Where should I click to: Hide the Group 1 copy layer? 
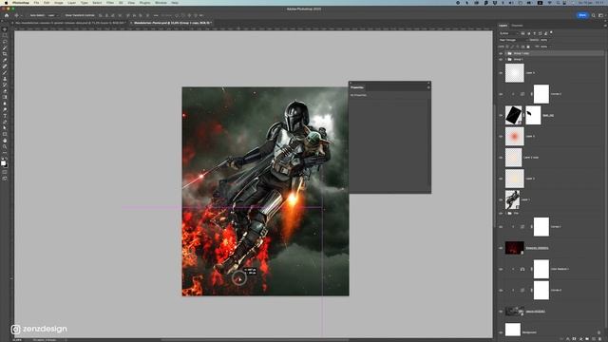(x=501, y=53)
